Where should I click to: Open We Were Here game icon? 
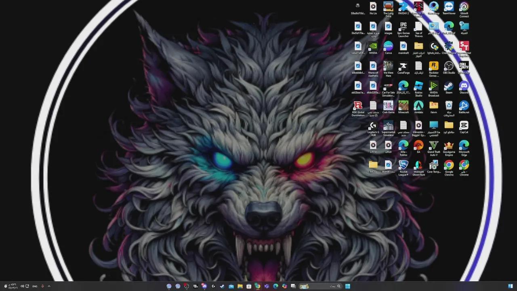[388, 69]
